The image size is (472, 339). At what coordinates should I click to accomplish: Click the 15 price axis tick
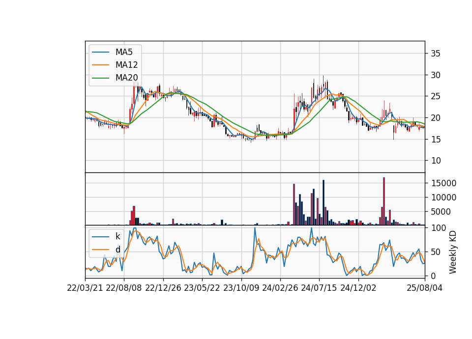(x=436, y=139)
